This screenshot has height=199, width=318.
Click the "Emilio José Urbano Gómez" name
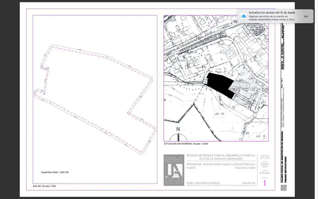pyautogui.click(x=203, y=183)
